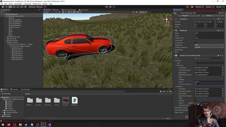Screen dimensions: 226x127
Task: Open the Cloud services icon
Action: pyautogui.click(x=192, y=7)
